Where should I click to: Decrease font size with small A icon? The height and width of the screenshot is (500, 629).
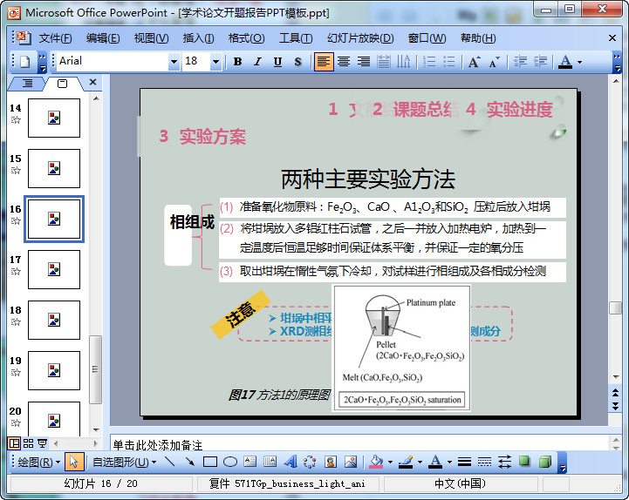click(x=494, y=62)
